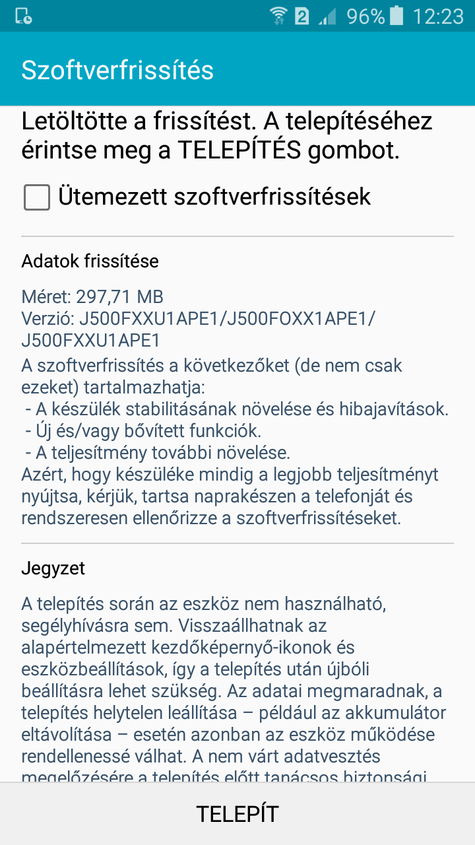Tap the Méret: 297,71 MB line

click(x=92, y=296)
